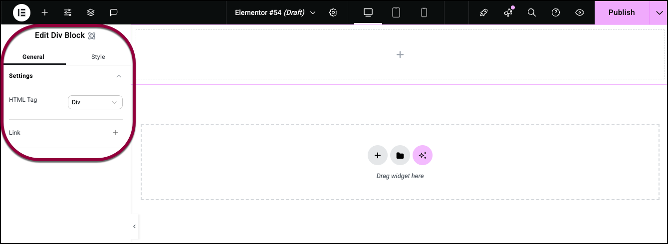
Task: Open Site Settings sliders icon
Action: pos(68,12)
